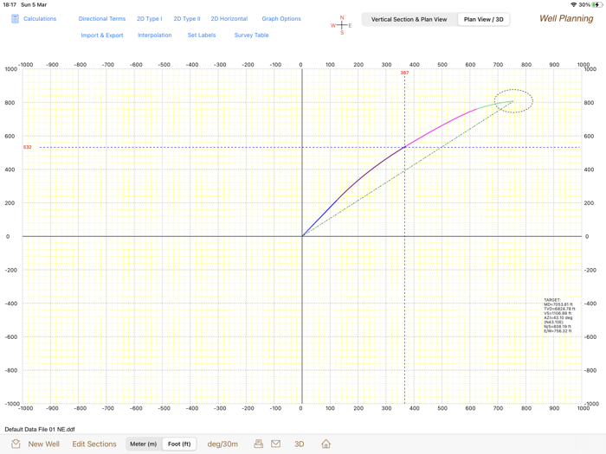Check the battery indicator icon
This screenshot has height=454, width=606.
coord(596,4)
